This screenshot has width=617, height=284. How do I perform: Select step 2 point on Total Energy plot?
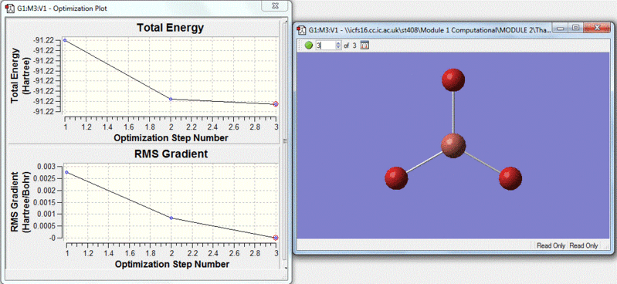171,99
